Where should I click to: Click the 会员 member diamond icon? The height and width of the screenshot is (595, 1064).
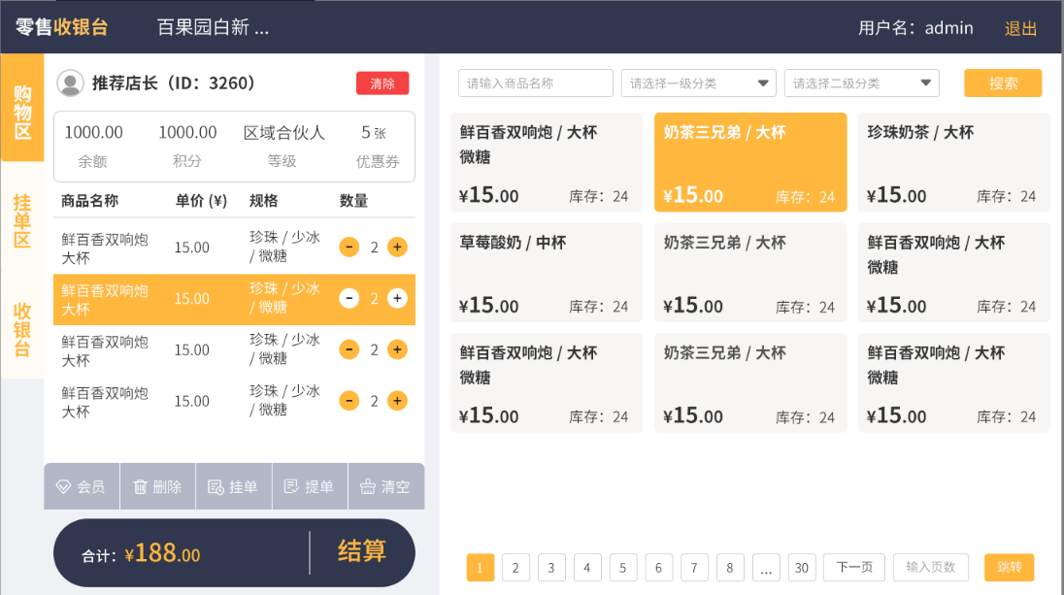coord(64,487)
